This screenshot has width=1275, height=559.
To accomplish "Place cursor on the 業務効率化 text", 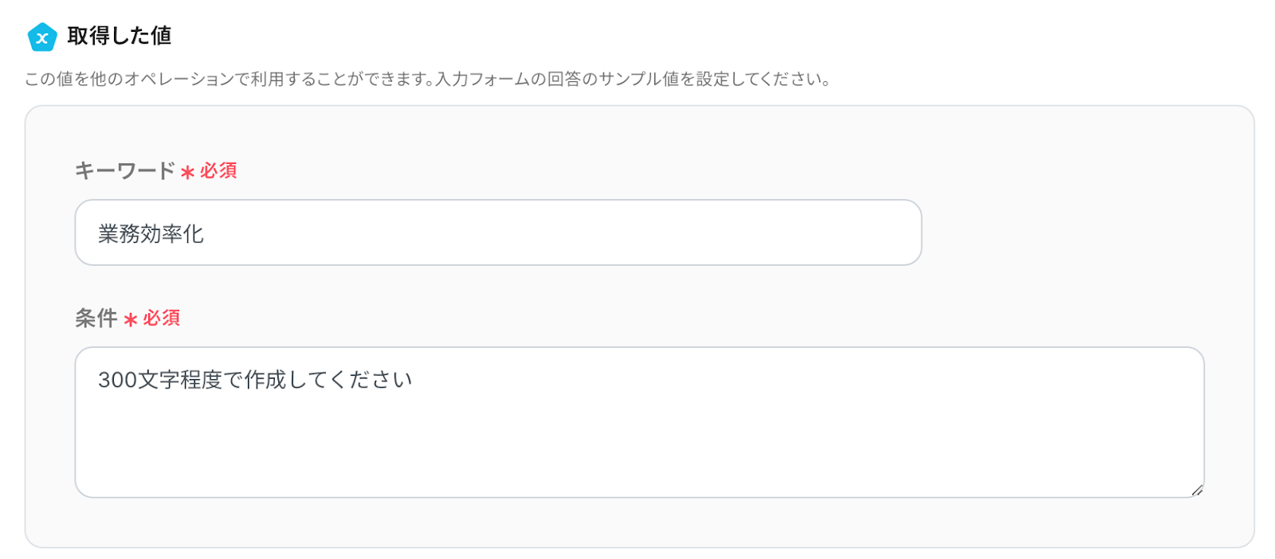I will [151, 233].
